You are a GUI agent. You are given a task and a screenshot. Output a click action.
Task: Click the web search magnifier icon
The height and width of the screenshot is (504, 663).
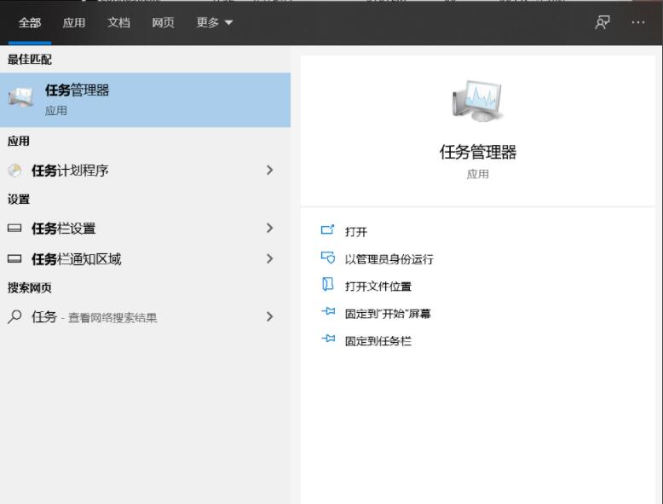pos(14,317)
